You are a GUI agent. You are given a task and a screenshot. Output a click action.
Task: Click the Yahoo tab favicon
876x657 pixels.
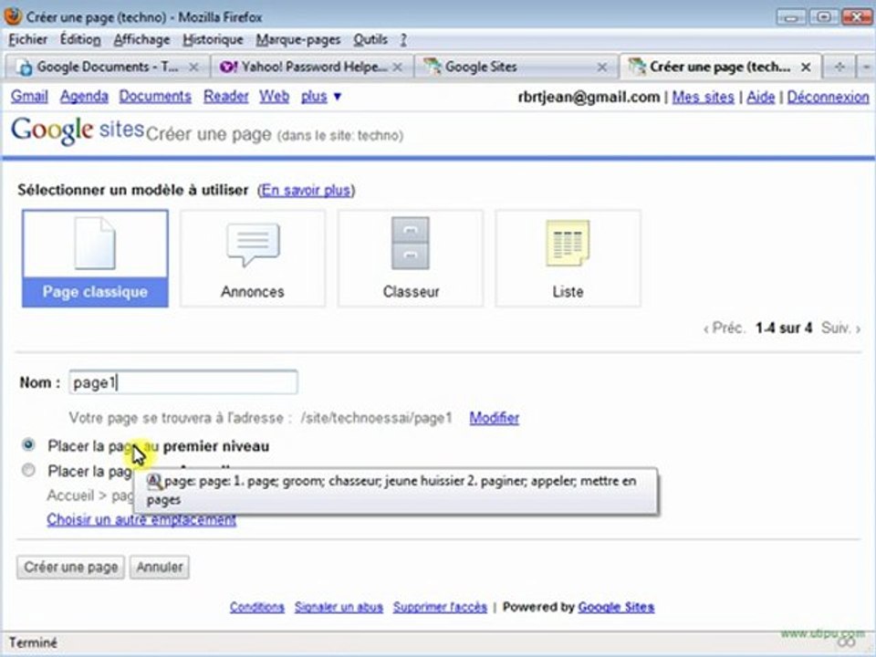coord(228,67)
